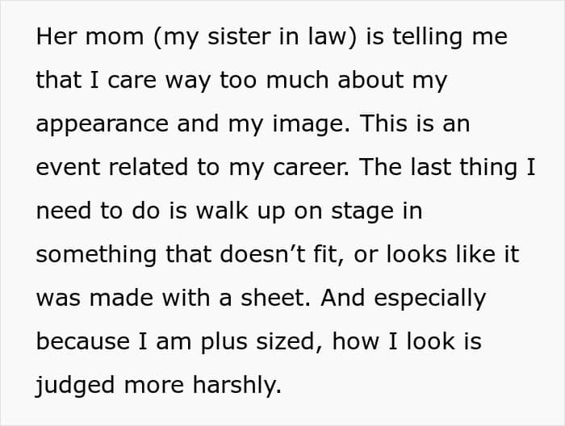Screen dimensions: 565x426
Task: Click the word "especially"
Action: click(x=430, y=299)
